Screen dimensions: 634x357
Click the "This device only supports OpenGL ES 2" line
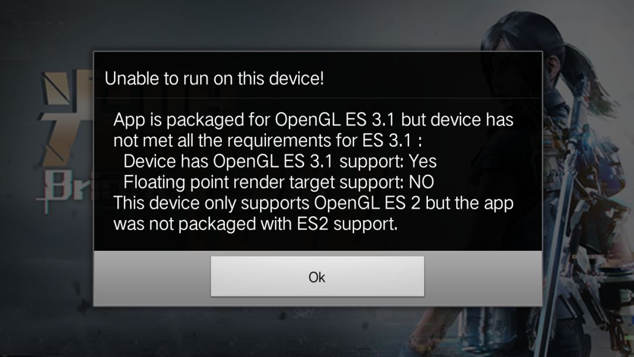pyautogui.click(x=313, y=203)
